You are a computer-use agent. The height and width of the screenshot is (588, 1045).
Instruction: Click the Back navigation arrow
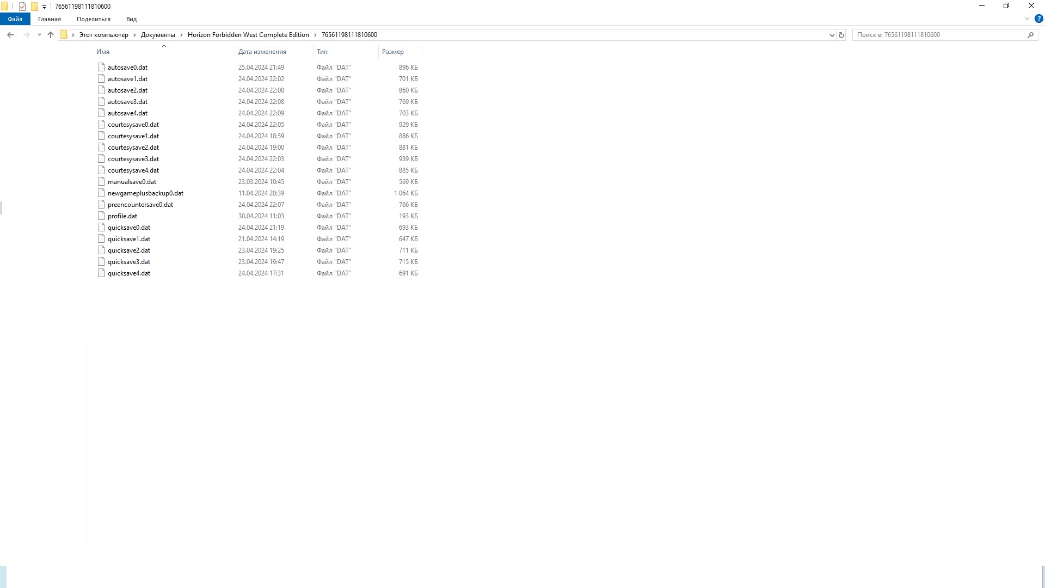pyautogui.click(x=10, y=35)
